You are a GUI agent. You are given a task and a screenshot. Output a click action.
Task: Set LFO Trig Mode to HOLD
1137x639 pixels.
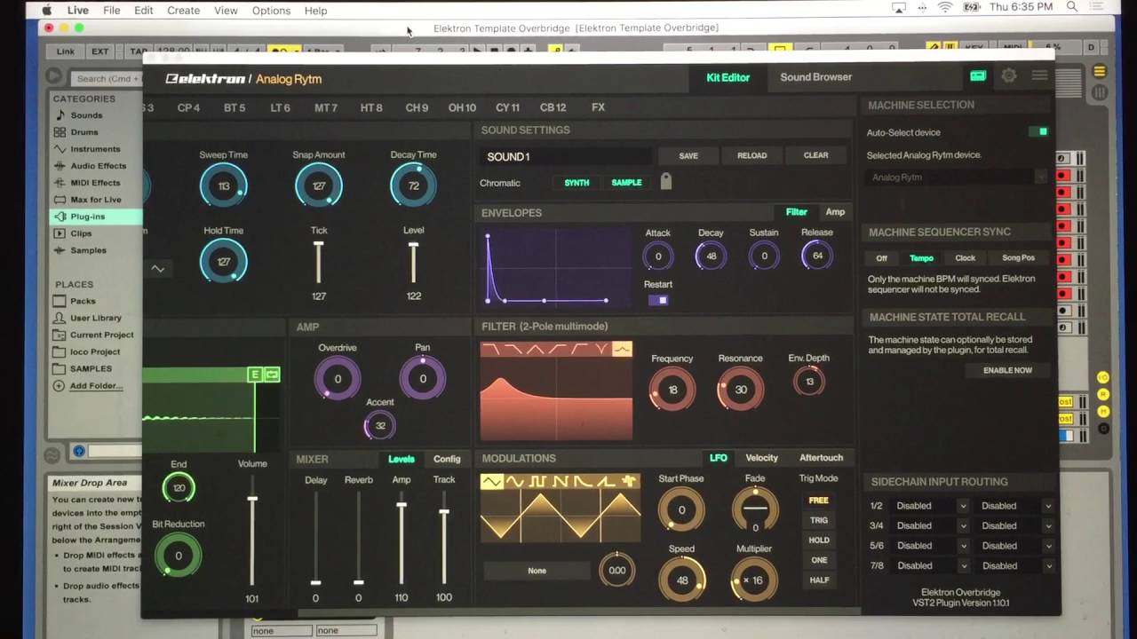point(819,540)
